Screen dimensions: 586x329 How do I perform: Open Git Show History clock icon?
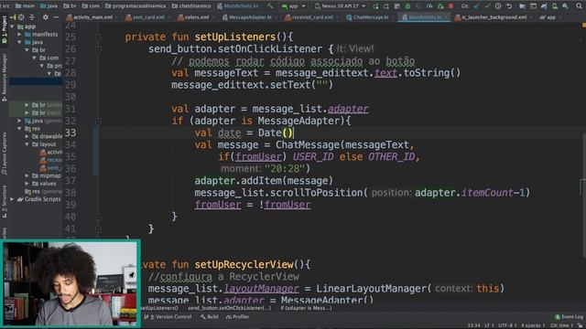pos(498,6)
